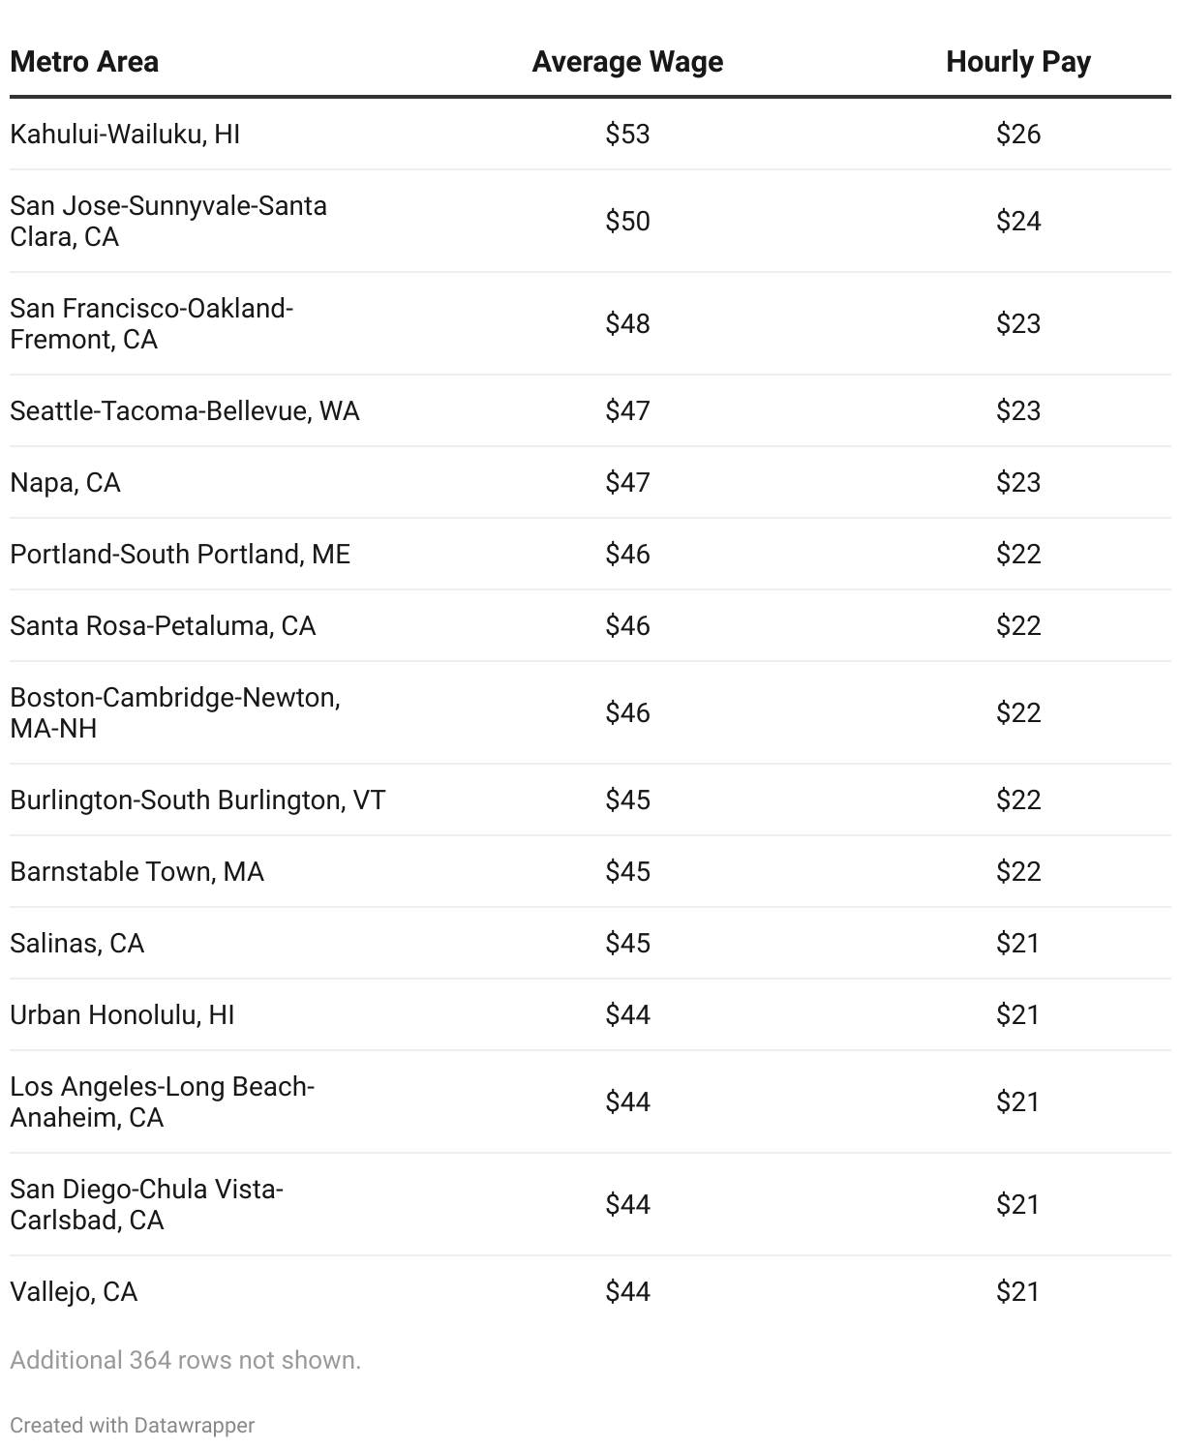Screen dimensions: 1181x1448
Task: Select the Kahului-Wailuku, HI row
Action: point(125,134)
